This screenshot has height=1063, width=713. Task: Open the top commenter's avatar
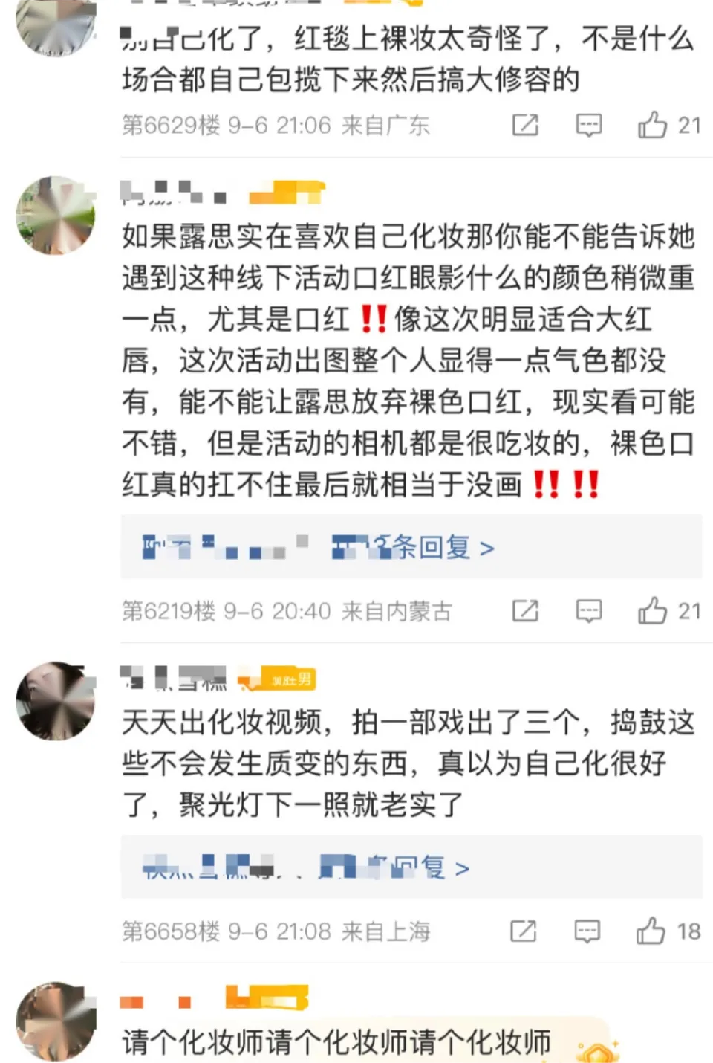(x=56, y=26)
